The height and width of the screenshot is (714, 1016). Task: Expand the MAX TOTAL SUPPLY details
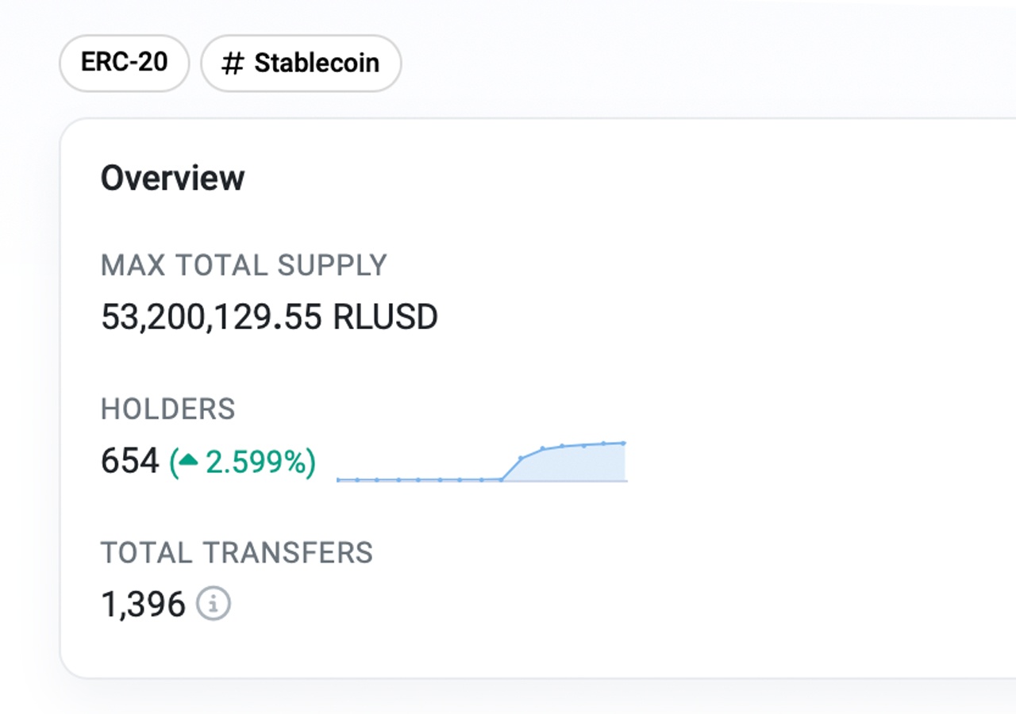click(x=244, y=265)
